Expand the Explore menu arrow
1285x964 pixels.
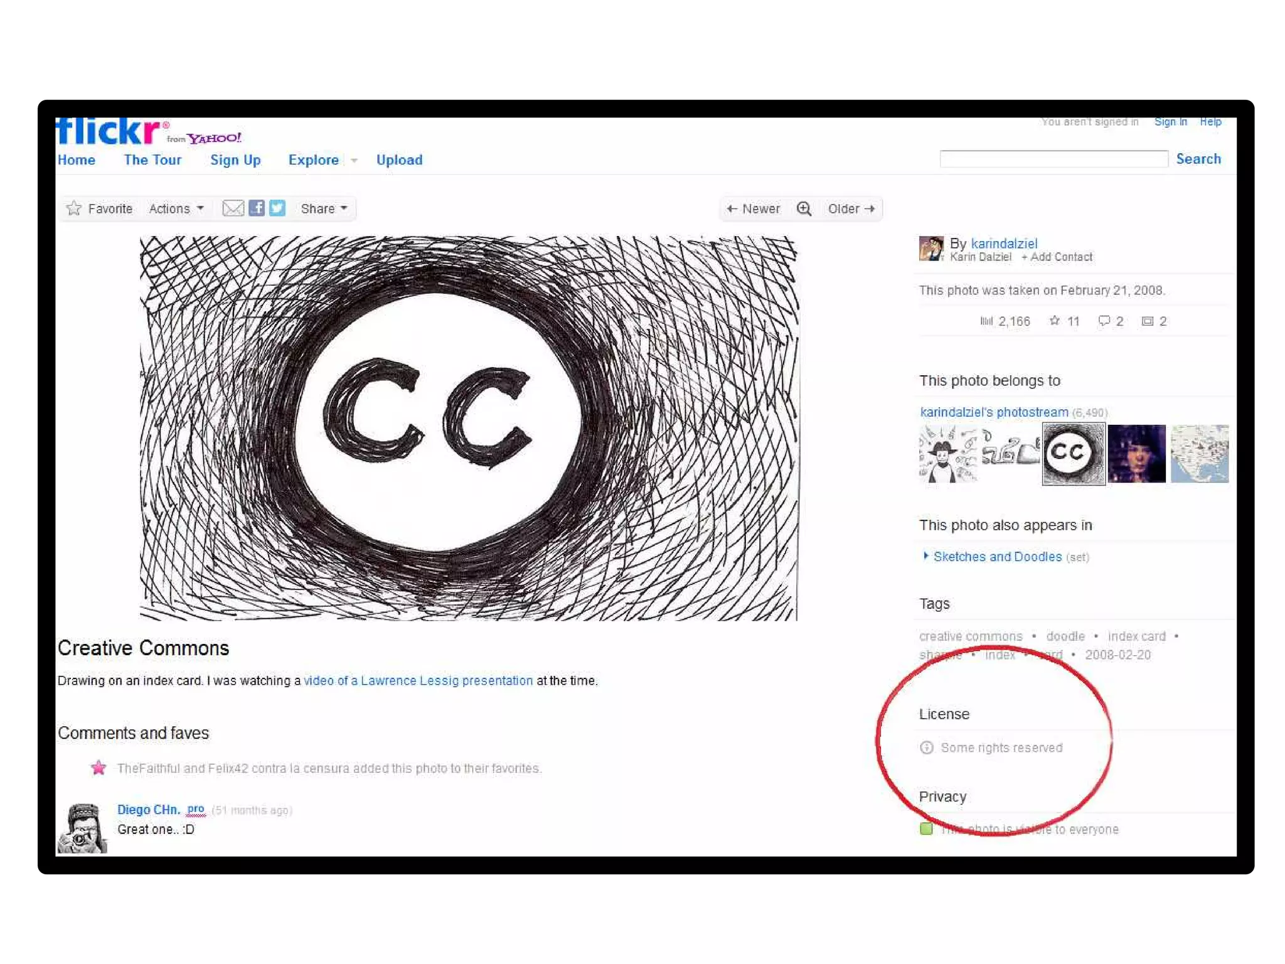point(354,161)
